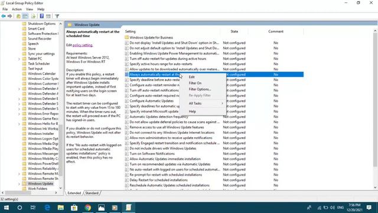378x213 pixels.
Task: Select 'Do not include drivers with Windows Updates'
Action: point(163,149)
